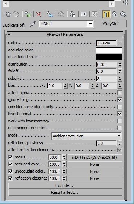The height and width of the screenshot is (204, 134).
Task: Click VRayDirt map type button
Action: [110, 24]
